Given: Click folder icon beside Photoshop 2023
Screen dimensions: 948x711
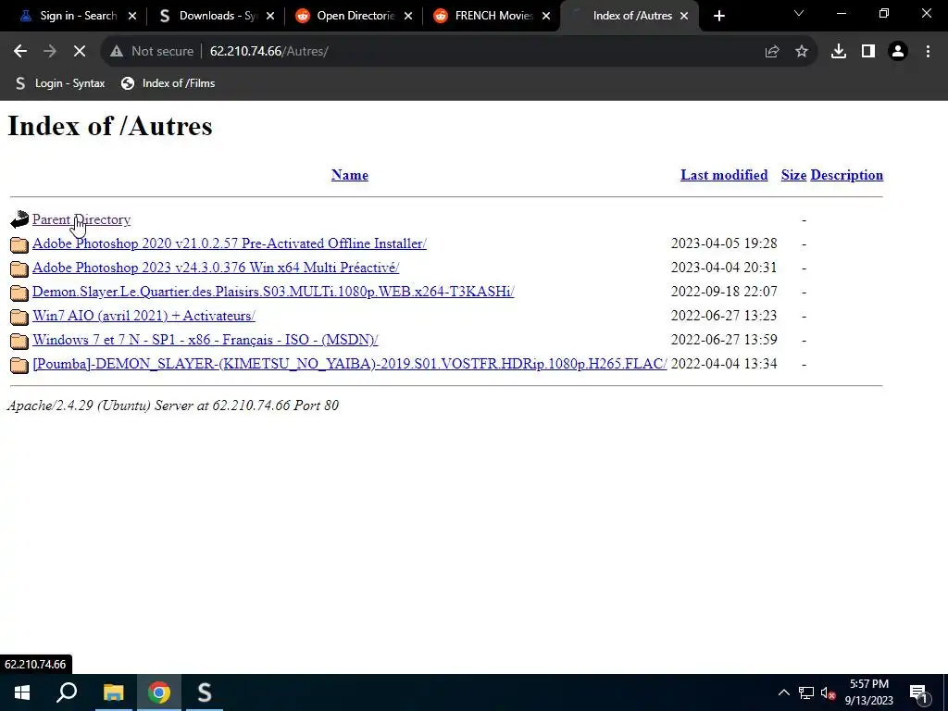Looking at the screenshot, I should pyautogui.click(x=19, y=268).
